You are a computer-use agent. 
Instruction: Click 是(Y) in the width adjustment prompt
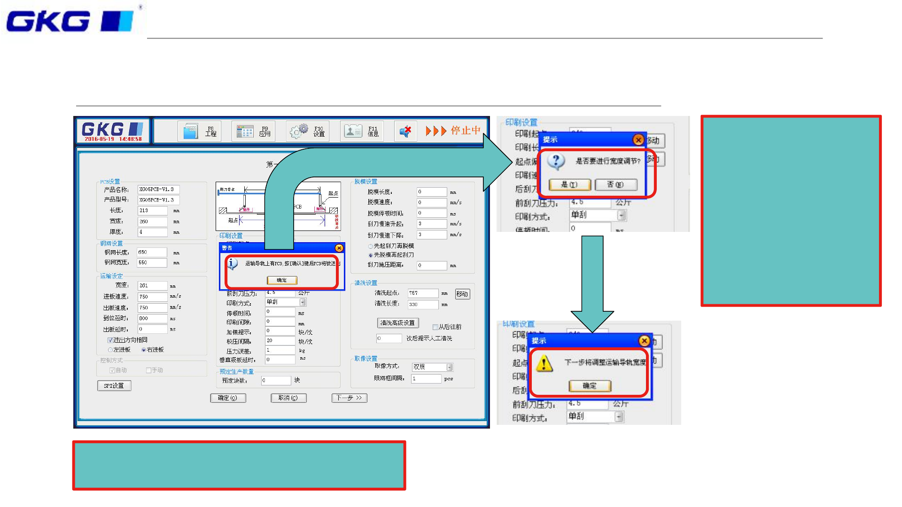[569, 184]
